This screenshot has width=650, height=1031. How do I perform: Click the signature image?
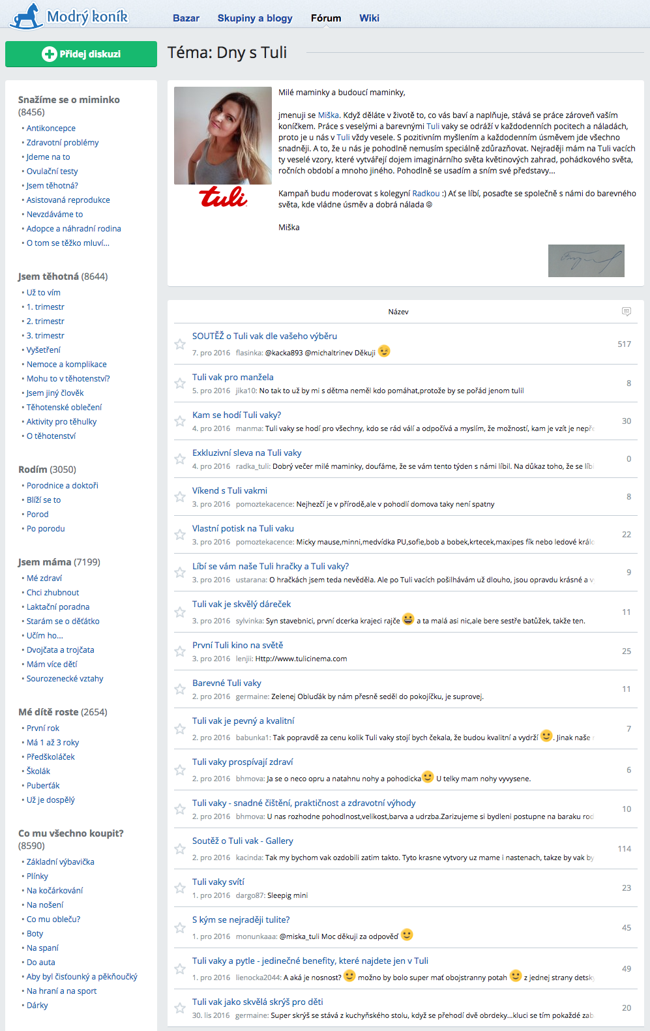pos(586,261)
